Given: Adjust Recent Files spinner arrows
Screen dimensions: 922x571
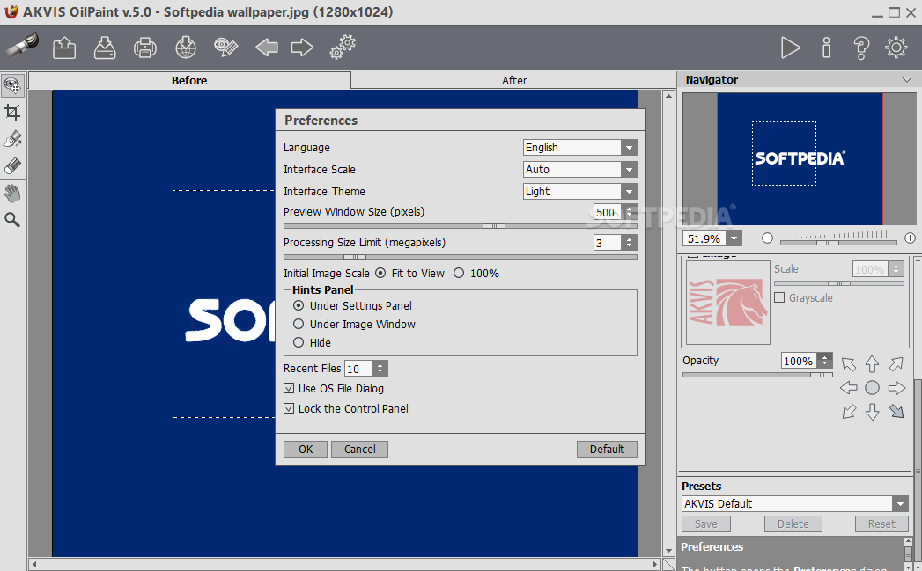Looking at the screenshot, I should coord(380,369).
